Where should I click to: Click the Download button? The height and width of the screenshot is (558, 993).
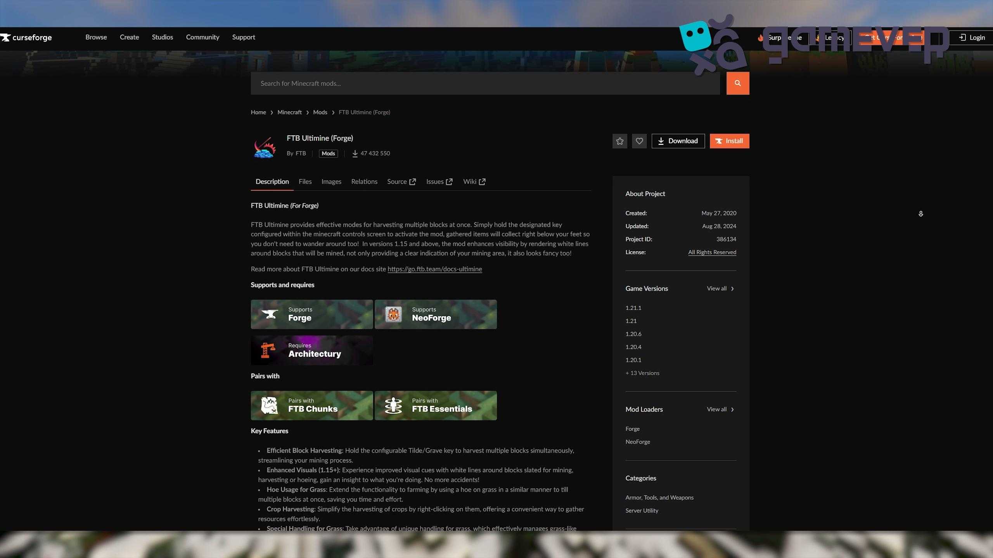pos(678,141)
